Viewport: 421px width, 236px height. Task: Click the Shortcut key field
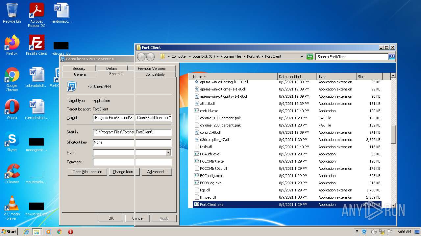point(132,143)
